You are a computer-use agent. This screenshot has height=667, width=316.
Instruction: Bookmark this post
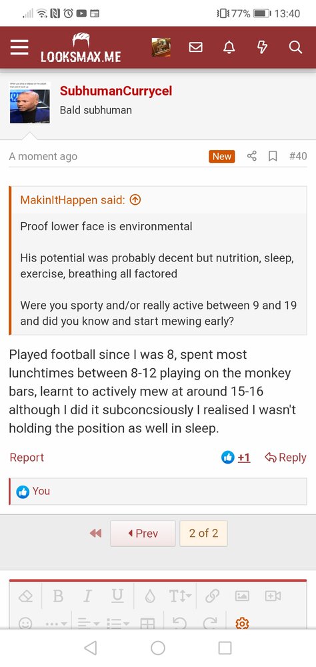coord(273,156)
